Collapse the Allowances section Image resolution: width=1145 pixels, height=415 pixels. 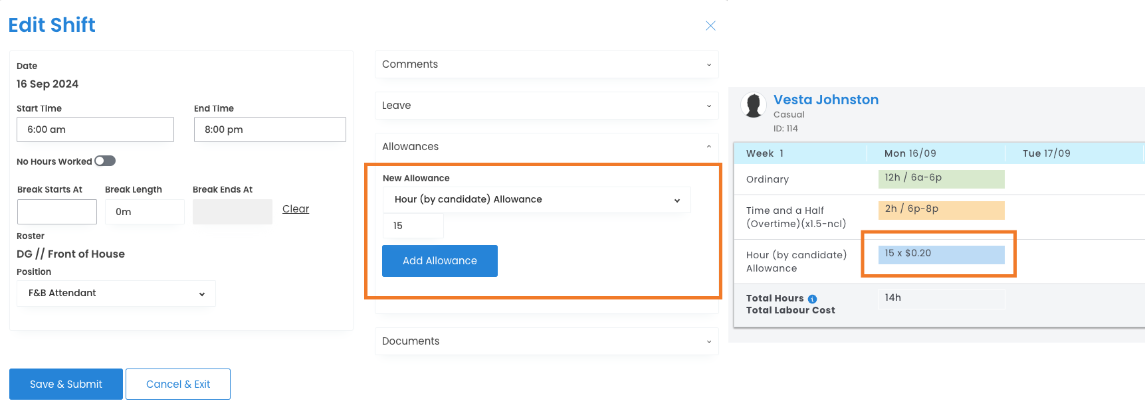coord(546,147)
